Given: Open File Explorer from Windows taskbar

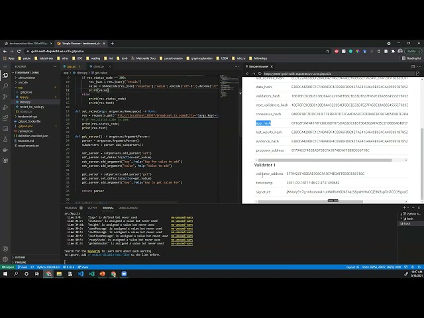Looking at the screenshot, I should pyautogui.click(x=59, y=274).
